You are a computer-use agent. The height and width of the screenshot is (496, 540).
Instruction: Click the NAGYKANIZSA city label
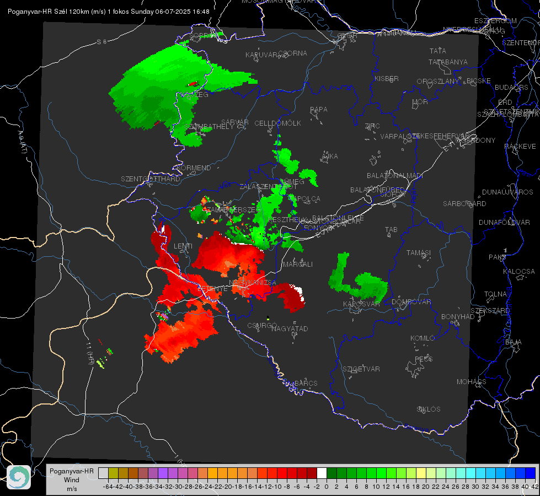(253, 282)
